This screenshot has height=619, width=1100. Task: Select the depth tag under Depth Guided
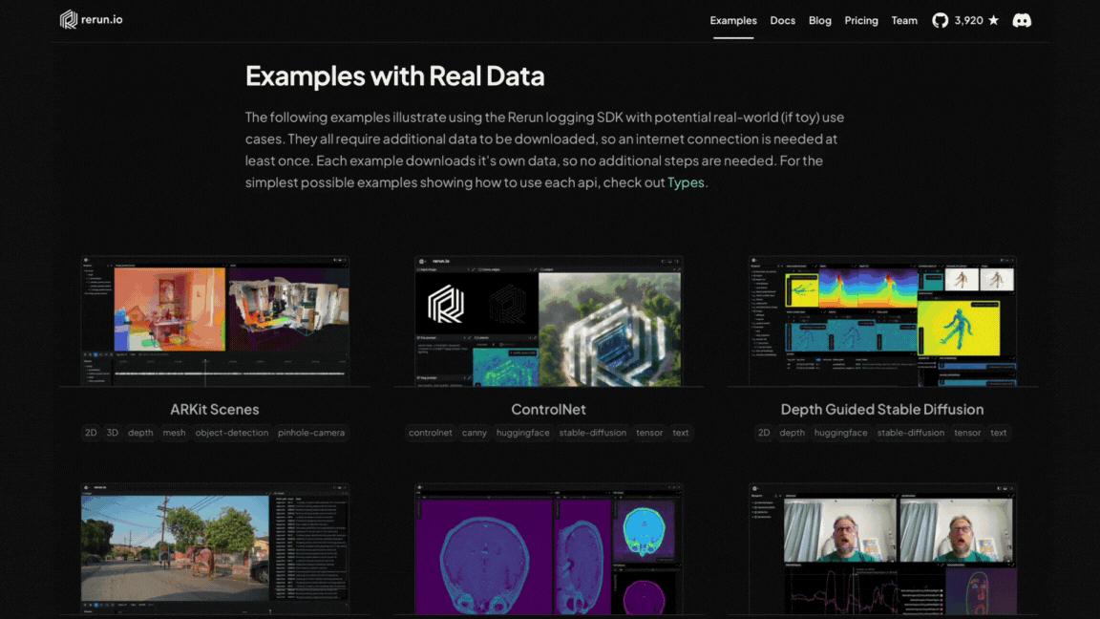792,433
